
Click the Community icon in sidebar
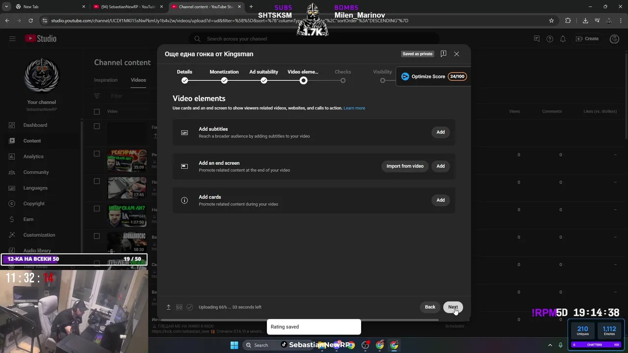[12, 172]
